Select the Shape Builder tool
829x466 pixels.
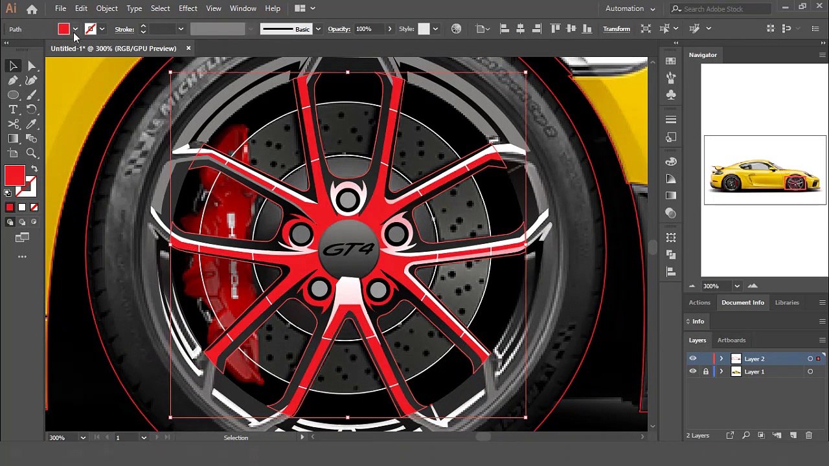point(32,139)
